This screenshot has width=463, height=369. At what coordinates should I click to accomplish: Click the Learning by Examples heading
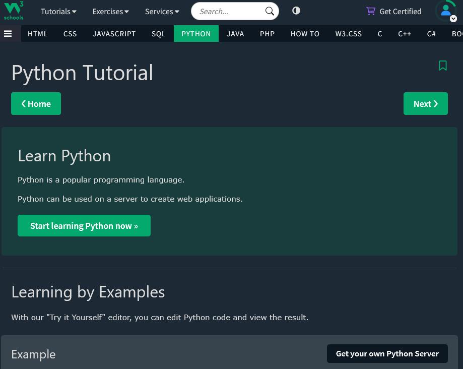point(88,292)
